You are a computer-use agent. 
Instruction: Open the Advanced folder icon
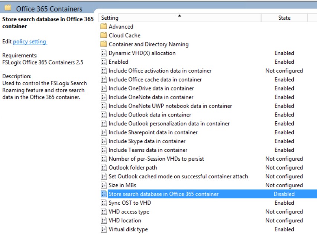[x=104, y=26]
